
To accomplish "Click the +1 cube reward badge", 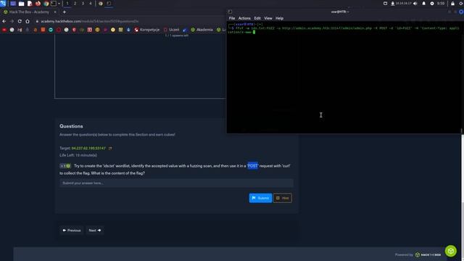I will coord(65,166).
